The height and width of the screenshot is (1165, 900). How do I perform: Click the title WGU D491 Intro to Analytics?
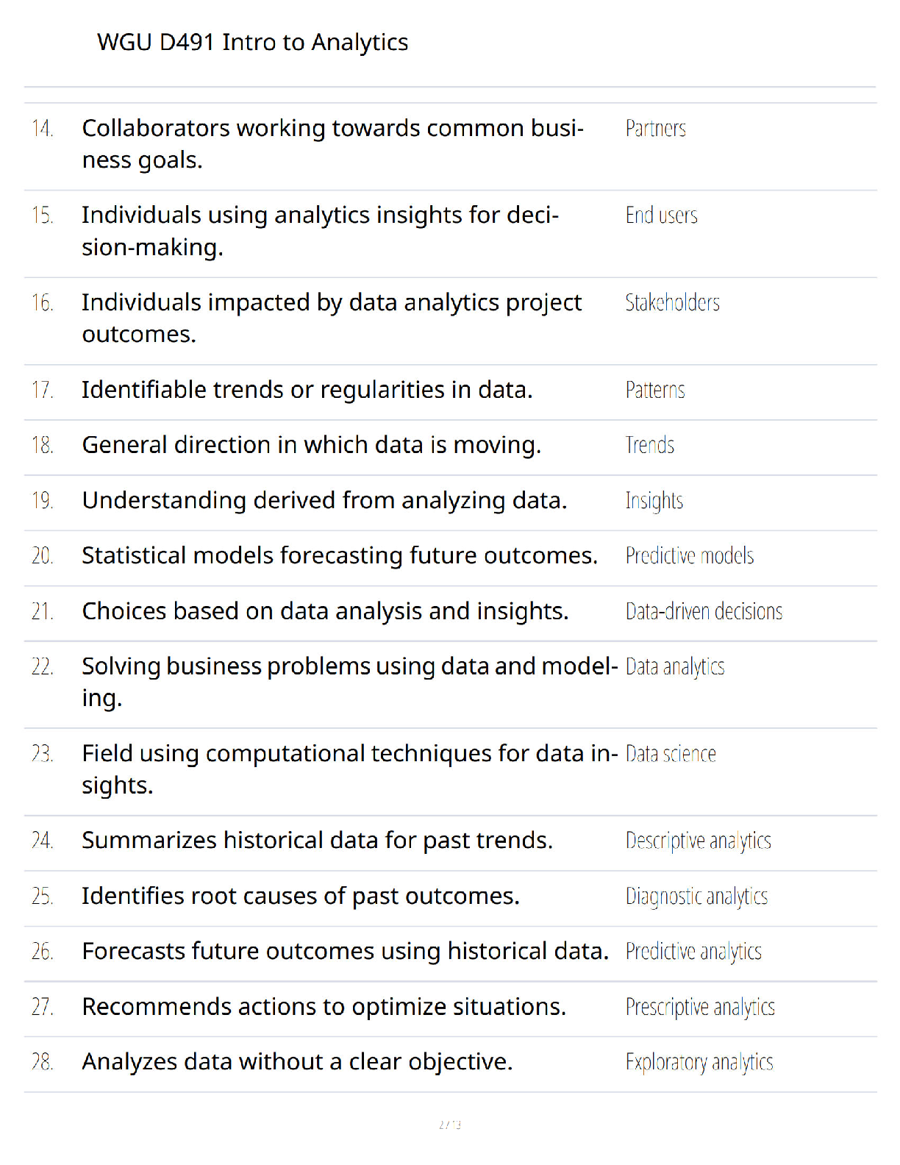[x=252, y=43]
